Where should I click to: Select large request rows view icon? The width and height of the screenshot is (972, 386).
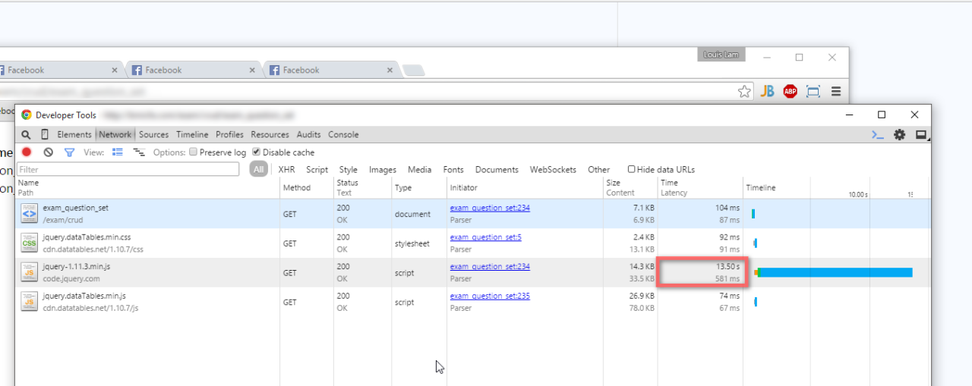(x=118, y=152)
